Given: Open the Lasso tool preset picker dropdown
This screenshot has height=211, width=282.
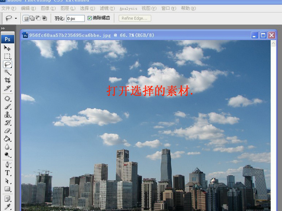Looking at the screenshot, I should pos(16,18).
